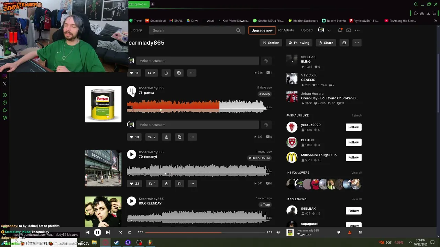Image resolution: width=440 pixels, height=247 pixels.
Task: Click the Upgrade now button
Action: pyautogui.click(x=262, y=30)
